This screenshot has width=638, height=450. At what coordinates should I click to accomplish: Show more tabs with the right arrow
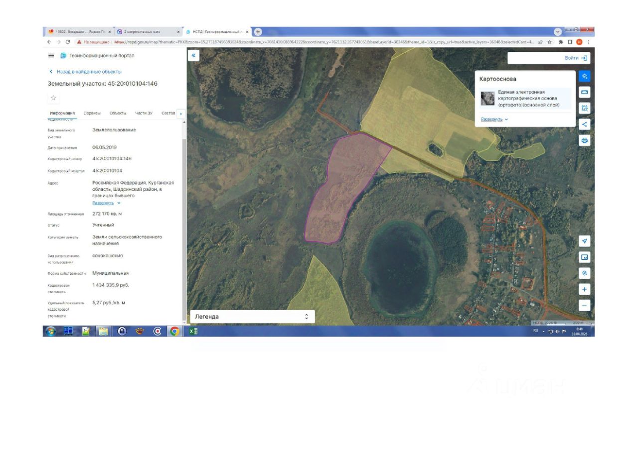tap(180, 113)
